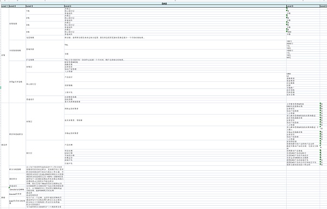The width and height of the screenshot is (327, 209).
Task: Click the cell containing 1000 in Level 5
Action: click(x=303, y=32)
